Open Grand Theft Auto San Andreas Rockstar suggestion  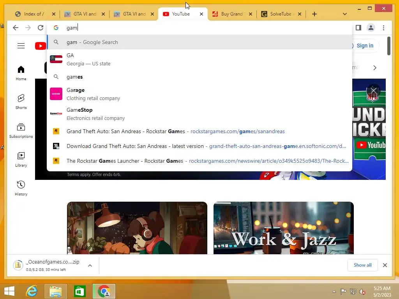tap(199, 131)
